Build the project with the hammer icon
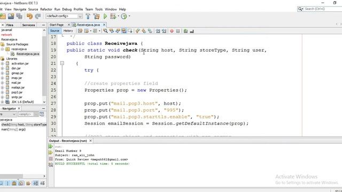 pos(88,16)
